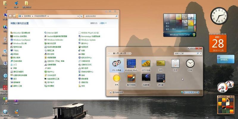The width and height of the screenshot is (238, 119).
Task: Open address bar history dropdown
Action: (x=78, y=16)
